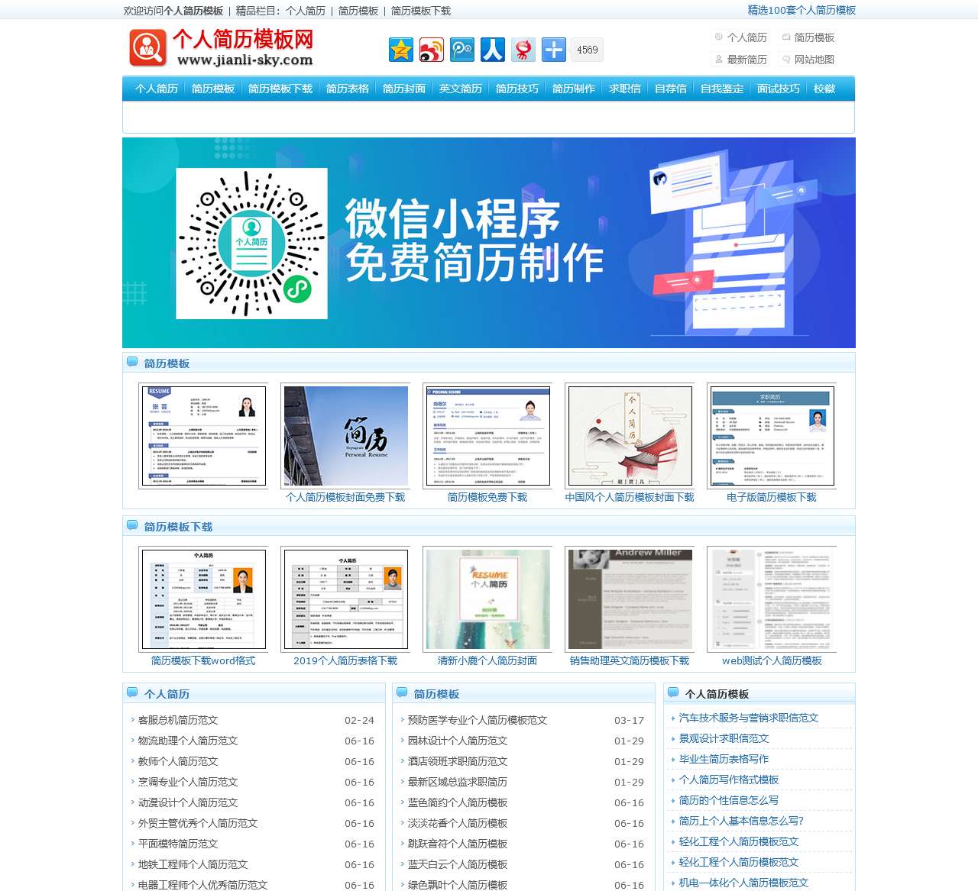Image resolution: width=978 pixels, height=891 pixels.
Task: Switch to the 英文简历 navigation tab
Action: (460, 89)
